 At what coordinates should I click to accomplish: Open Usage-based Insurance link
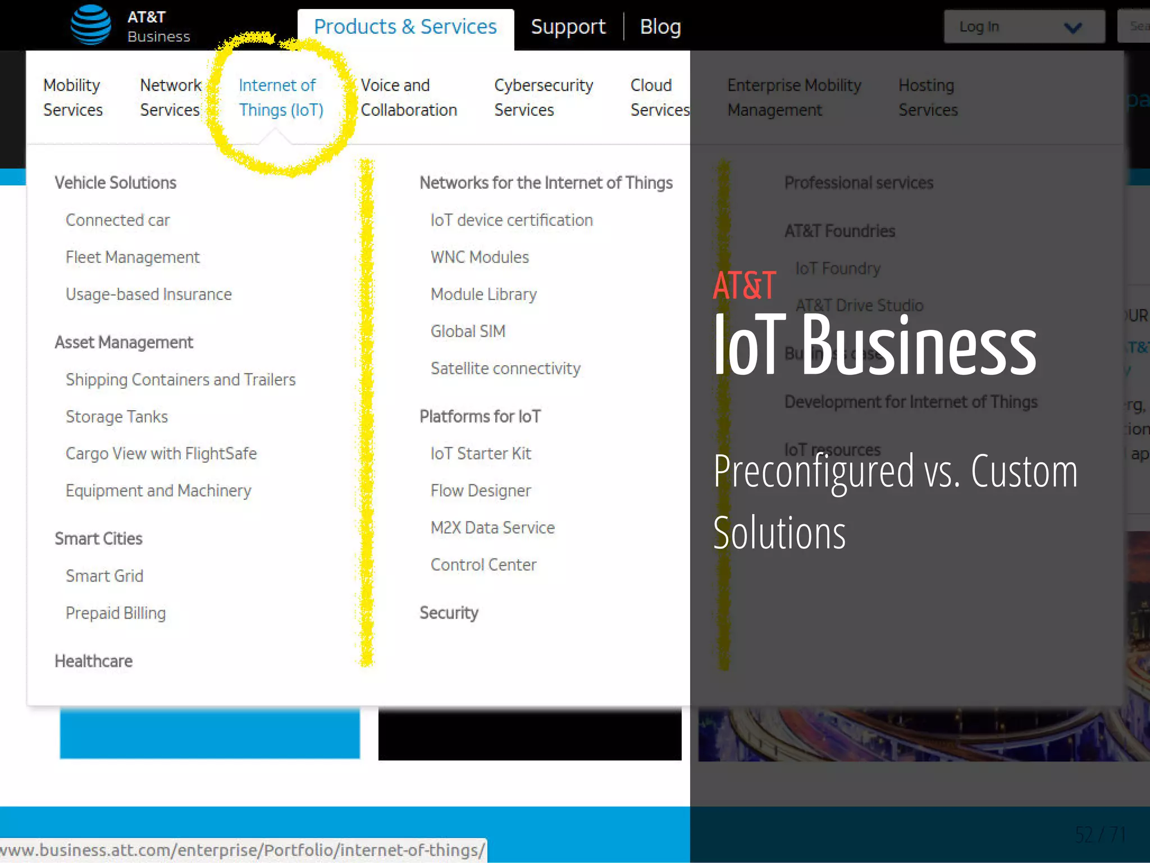pyautogui.click(x=148, y=294)
